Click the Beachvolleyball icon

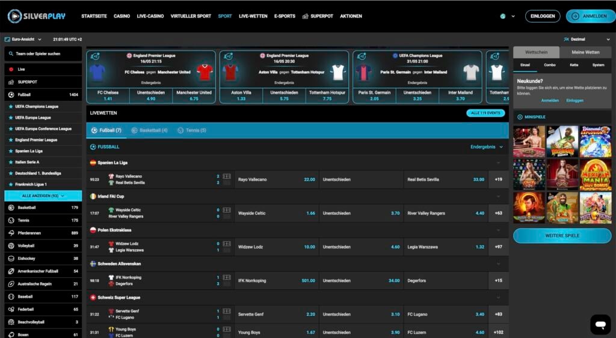point(11,322)
